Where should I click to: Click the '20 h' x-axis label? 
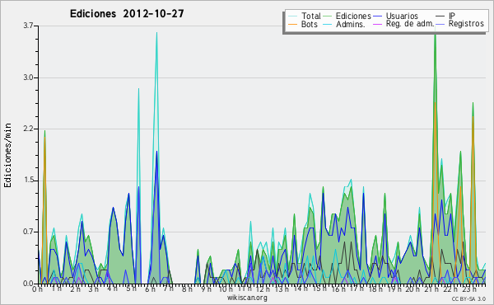tap(412, 289)
